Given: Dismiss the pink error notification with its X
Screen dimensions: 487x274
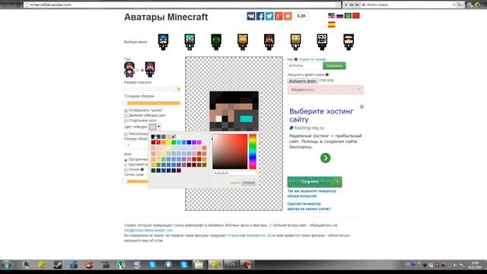Looking at the screenshot, I should (x=358, y=90).
